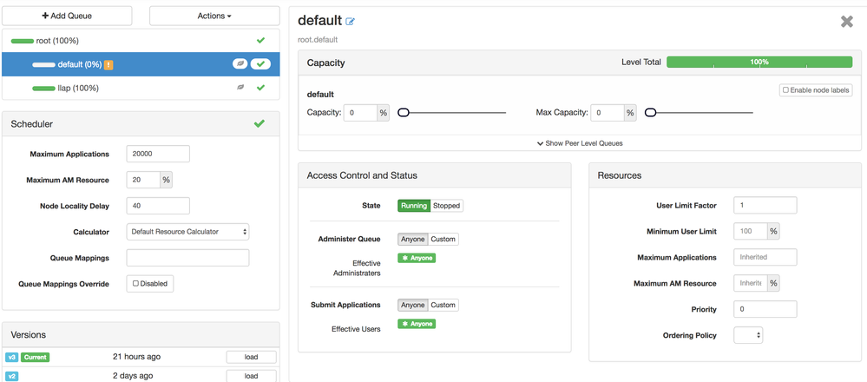Viewport: 867px width, 382px height.
Task: Set queue State to Stopped
Action: point(446,206)
